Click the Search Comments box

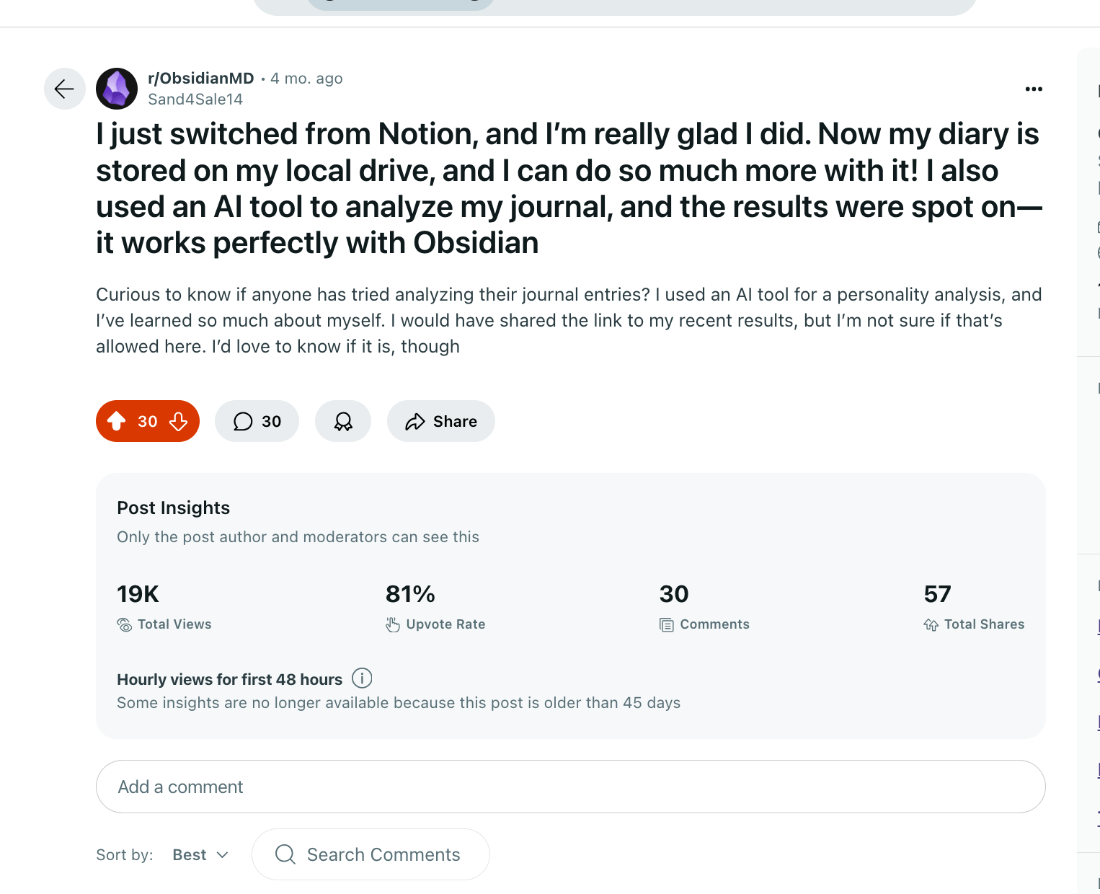coord(383,854)
